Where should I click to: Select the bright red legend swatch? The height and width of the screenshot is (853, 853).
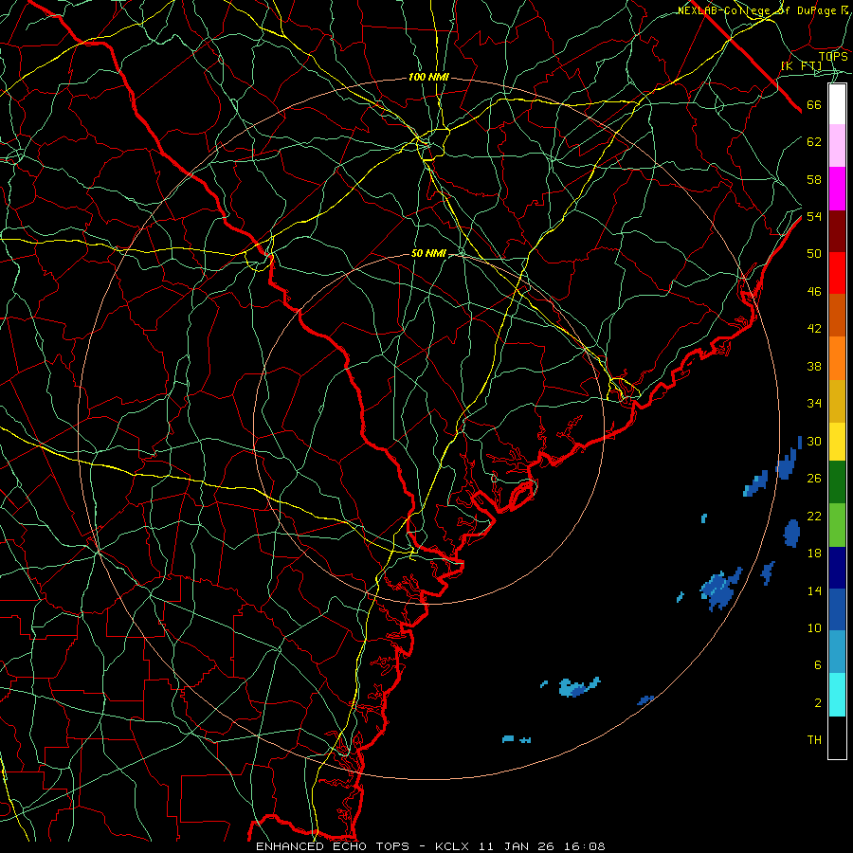click(837, 273)
